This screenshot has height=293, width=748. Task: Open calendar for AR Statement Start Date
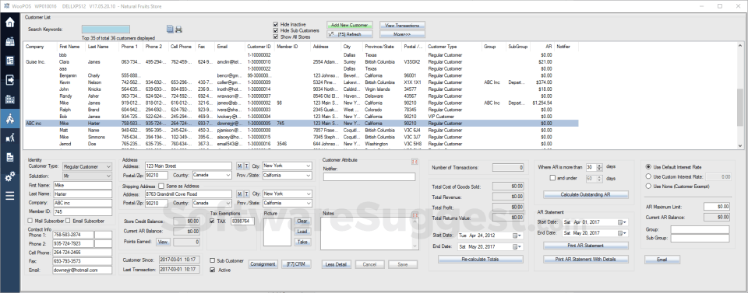point(623,222)
